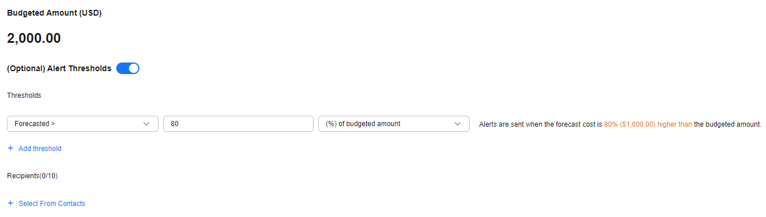Click the Budgeted Amount (USD) heading

coord(54,13)
